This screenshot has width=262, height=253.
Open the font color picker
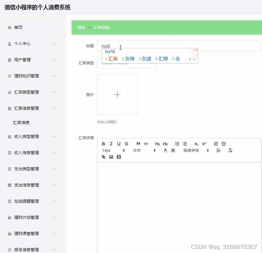[x=165, y=150]
